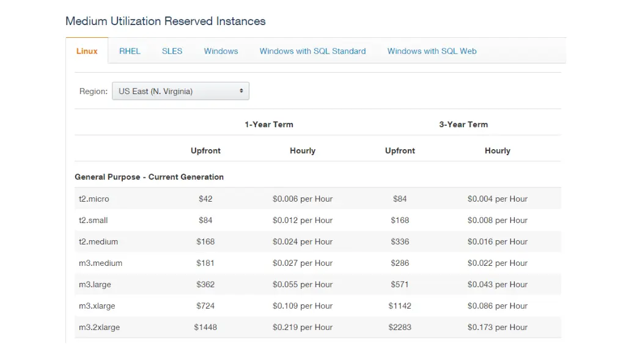Select the m3.large instance name
This screenshot has height=352, width=626.
point(95,285)
